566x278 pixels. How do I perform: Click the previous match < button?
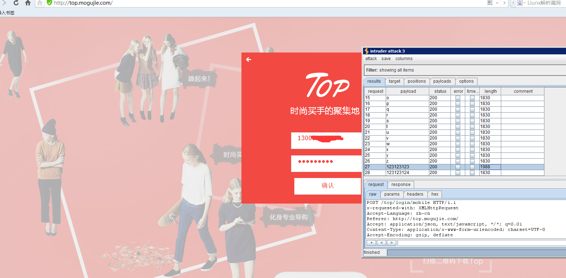click(x=381, y=243)
